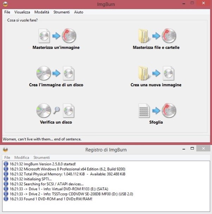The height and width of the screenshot is (214, 212).
Task: Minimize the Registro di ImgBurn window
Action: pos(184,149)
